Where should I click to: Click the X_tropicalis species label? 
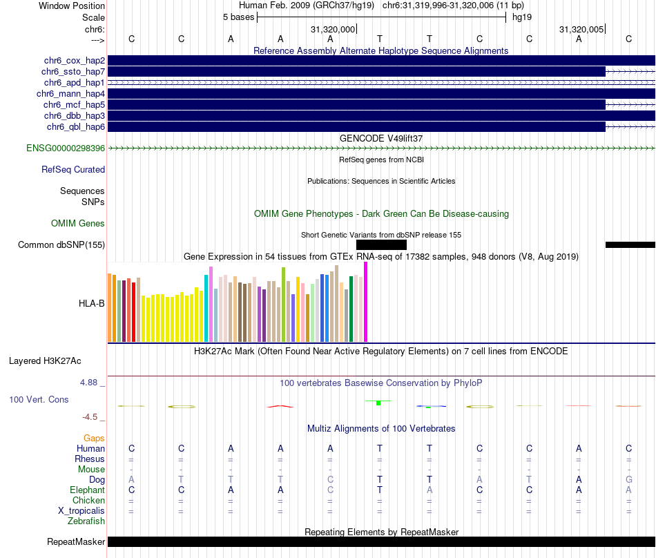(81, 511)
